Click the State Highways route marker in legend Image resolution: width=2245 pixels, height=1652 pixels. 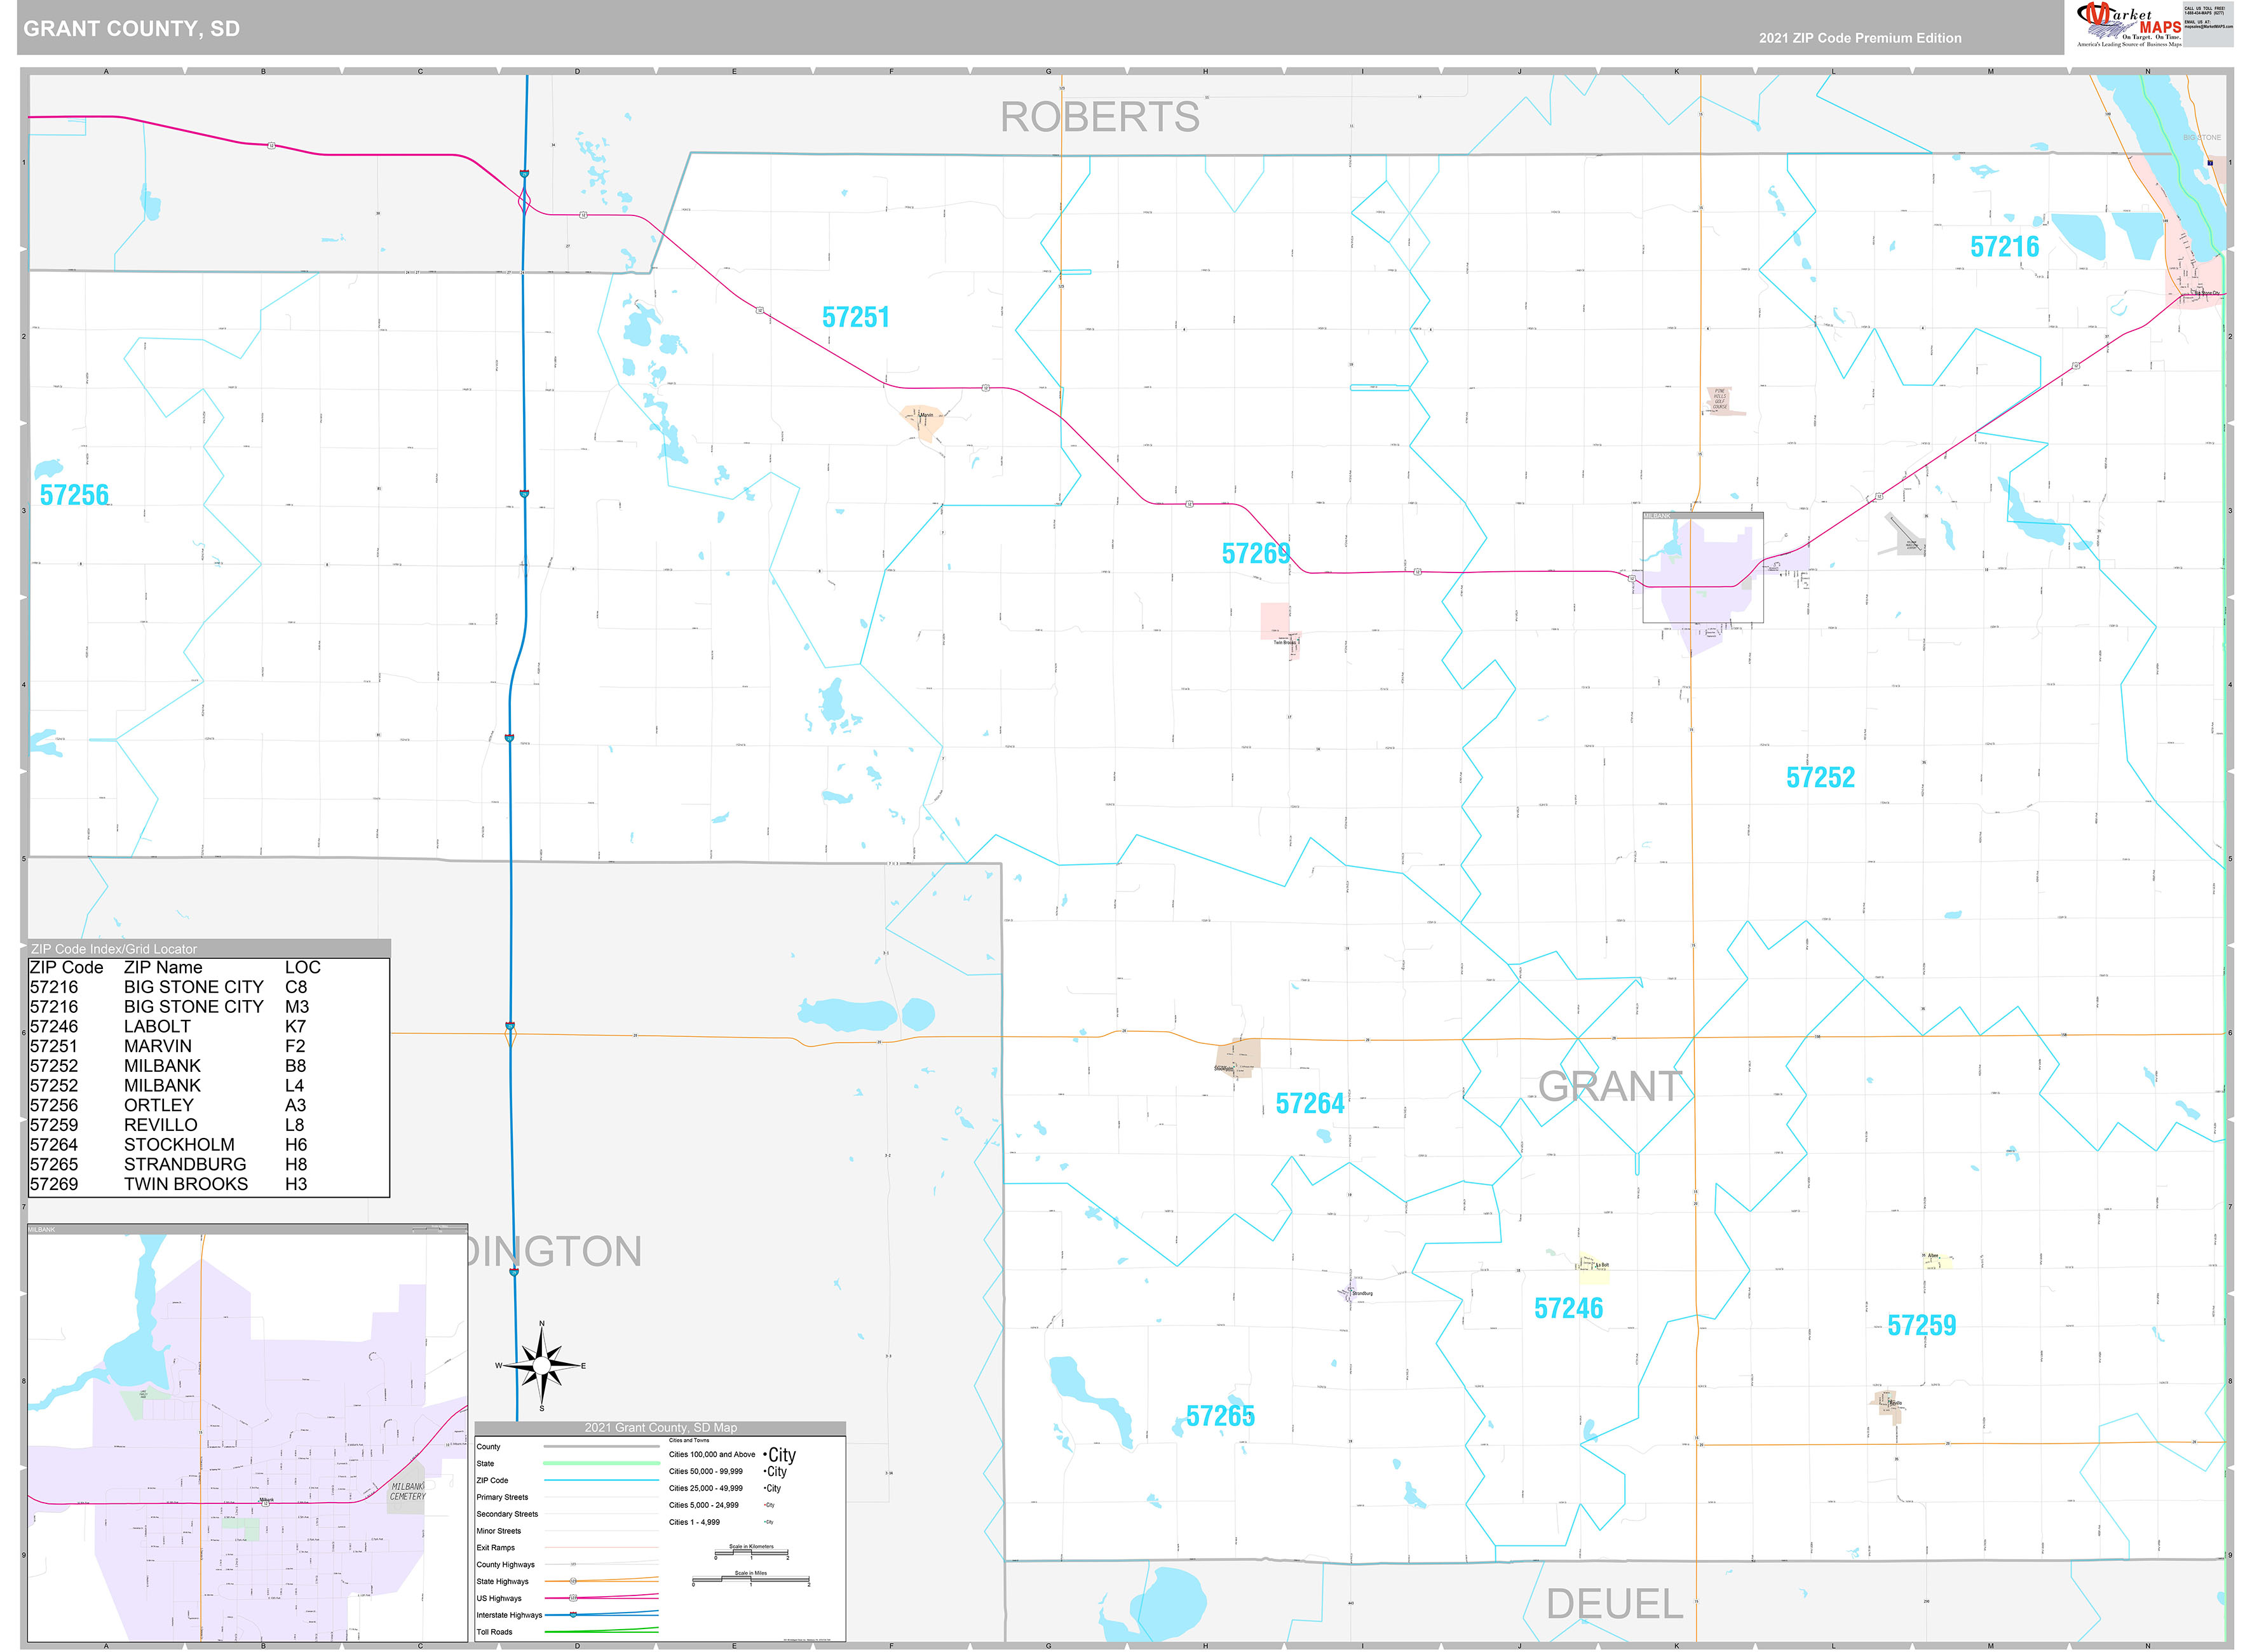pyautogui.click(x=573, y=1581)
